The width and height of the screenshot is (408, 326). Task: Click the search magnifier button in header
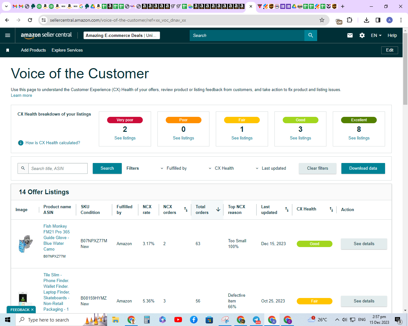coord(310,35)
